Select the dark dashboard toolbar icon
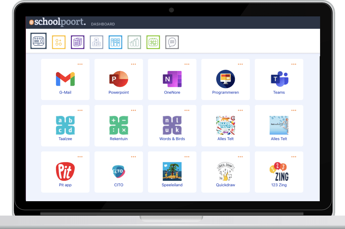The width and height of the screenshot is (345, 229). (38, 41)
